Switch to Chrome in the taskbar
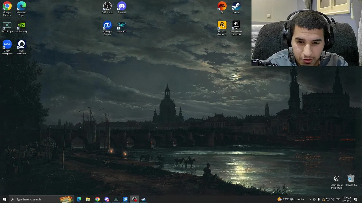This screenshot has height=203, width=362. coord(97,199)
